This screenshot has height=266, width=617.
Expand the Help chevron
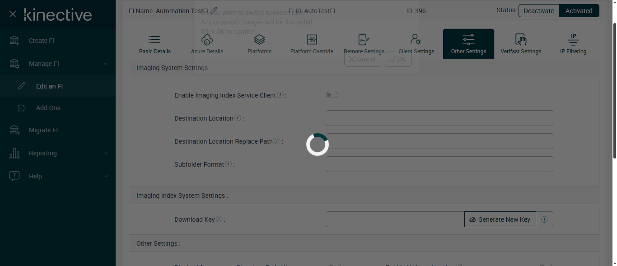(x=106, y=176)
